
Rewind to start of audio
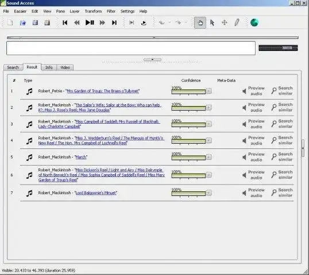pyautogui.click(x=65, y=22)
